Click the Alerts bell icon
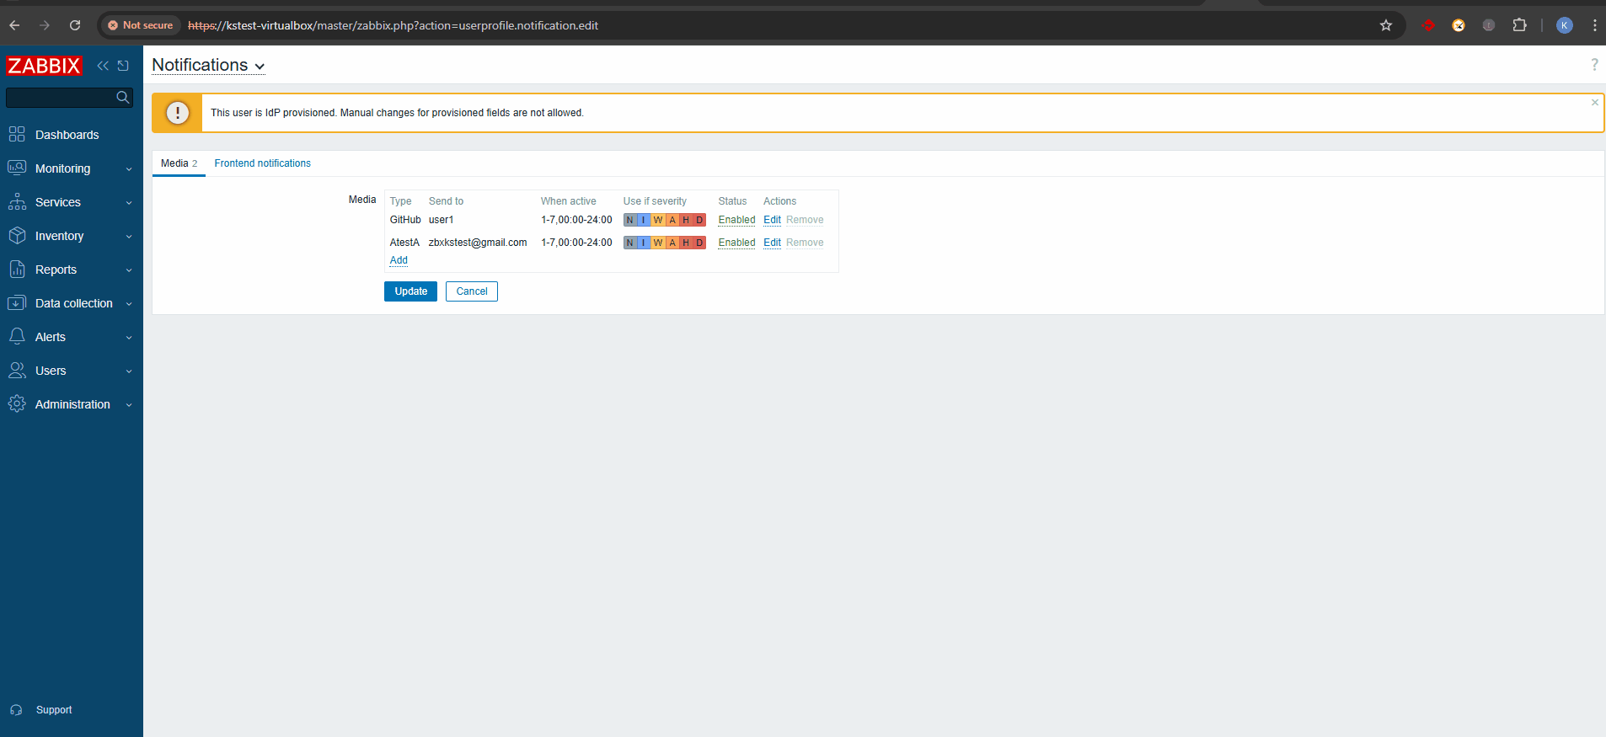This screenshot has height=737, width=1606. [x=17, y=336]
